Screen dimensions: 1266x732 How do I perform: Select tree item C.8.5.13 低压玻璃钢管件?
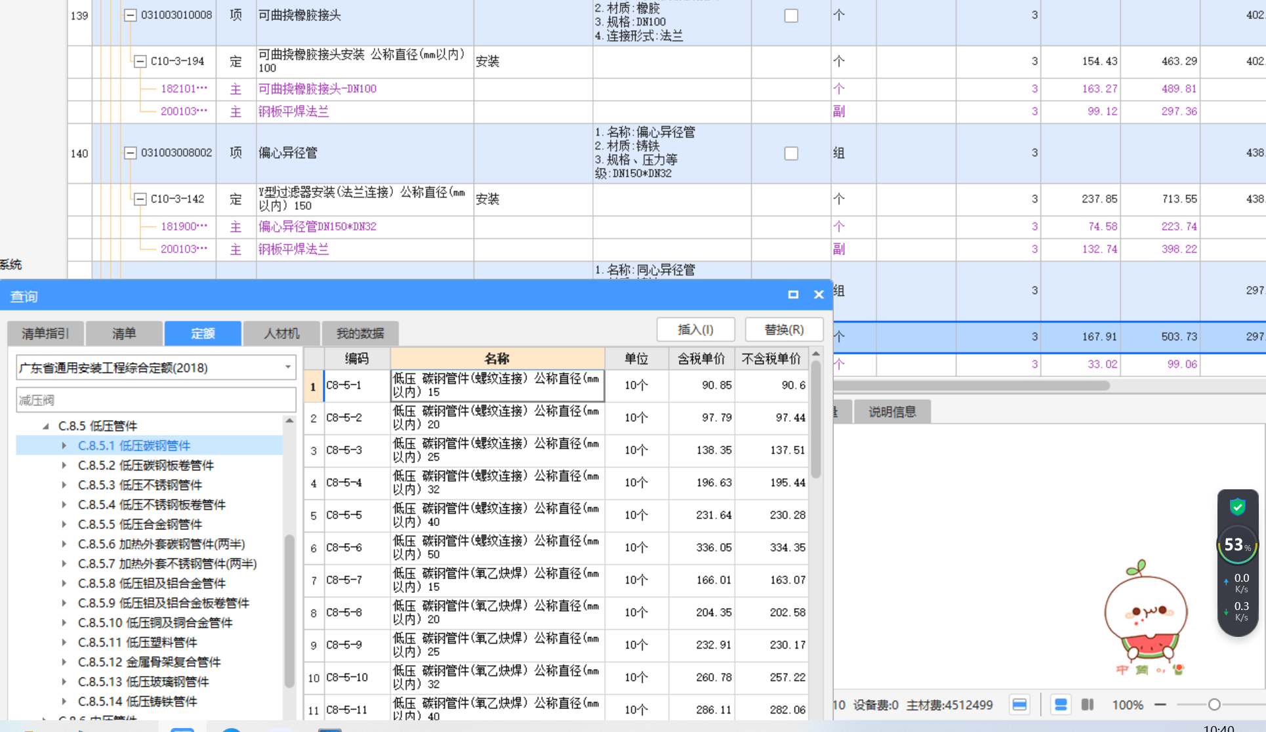point(143,681)
